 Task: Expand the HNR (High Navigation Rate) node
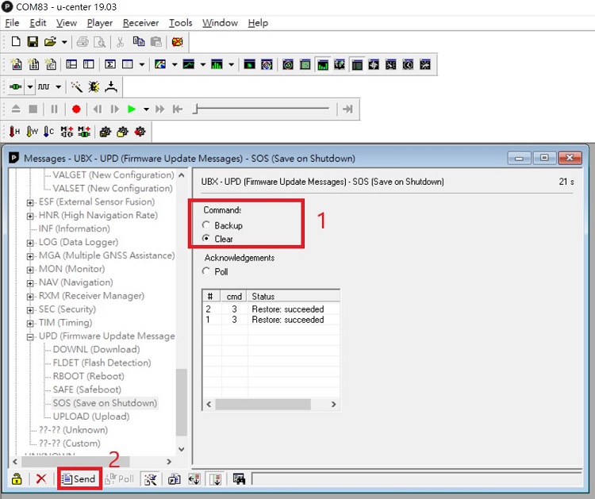30,217
